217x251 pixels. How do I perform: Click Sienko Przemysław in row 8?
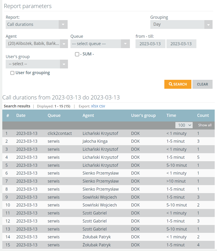(101, 189)
